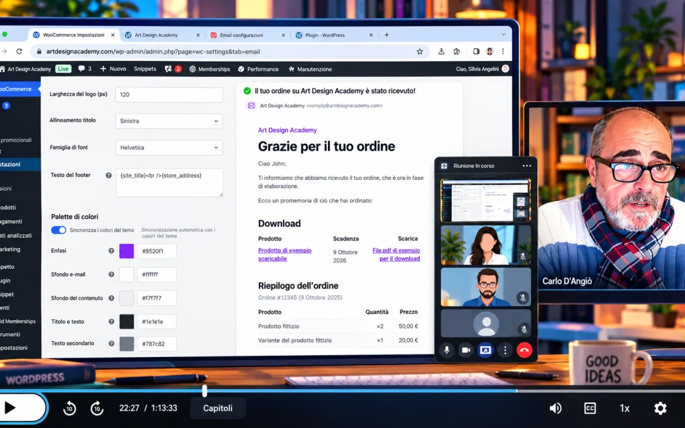
Task: Open Memberships in admin bar
Action: click(210, 69)
